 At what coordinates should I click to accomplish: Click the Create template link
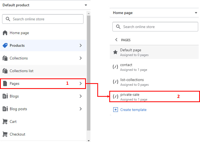click(x=133, y=110)
